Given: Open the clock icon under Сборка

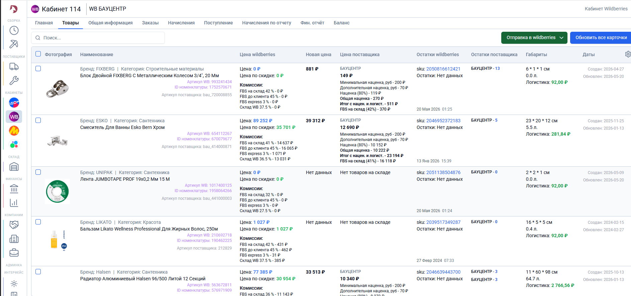Looking at the screenshot, I should (x=14, y=30).
